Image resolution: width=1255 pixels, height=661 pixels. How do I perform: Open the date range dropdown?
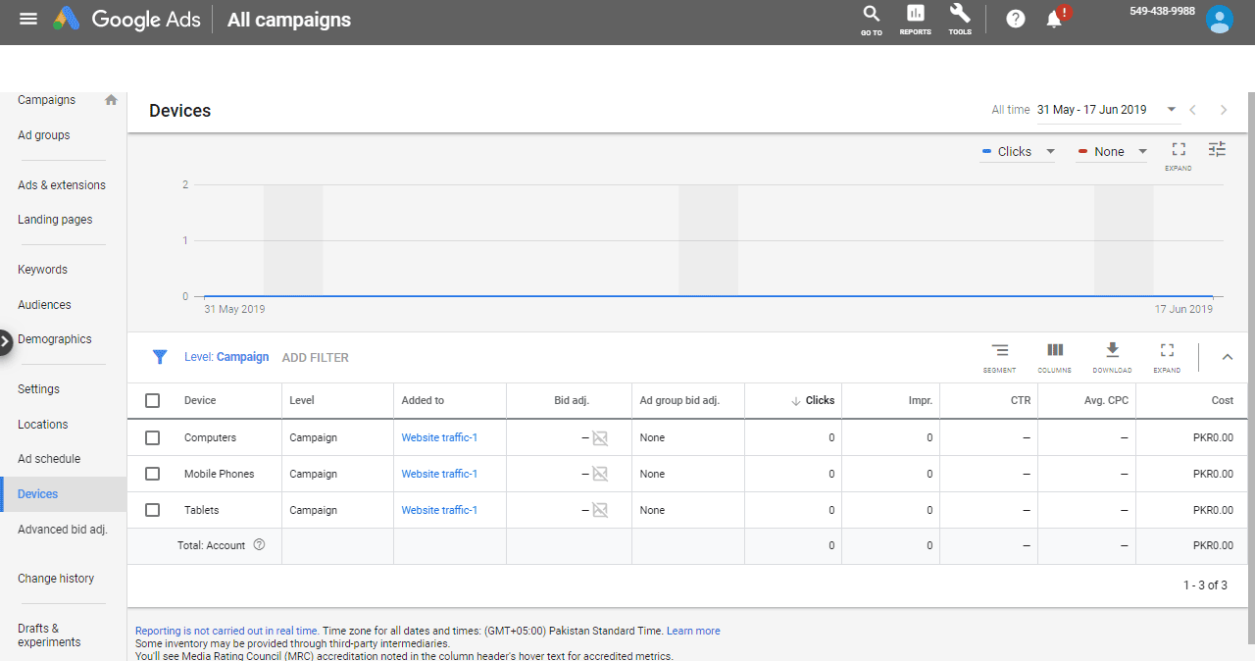1106,110
